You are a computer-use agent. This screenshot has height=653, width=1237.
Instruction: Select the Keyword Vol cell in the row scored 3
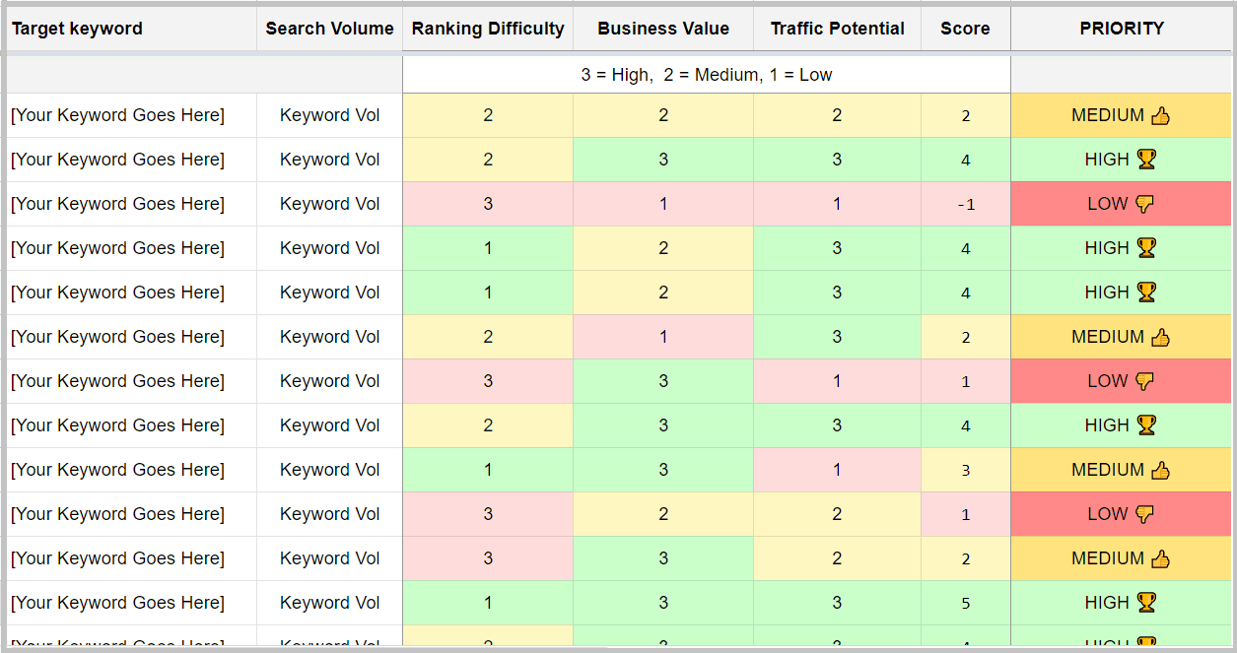330,470
